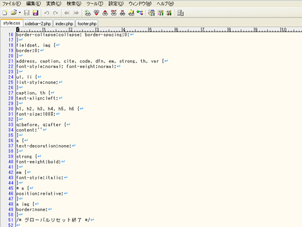Click the line 'list-style:none;'
The image size is (302, 227).
point(37,82)
